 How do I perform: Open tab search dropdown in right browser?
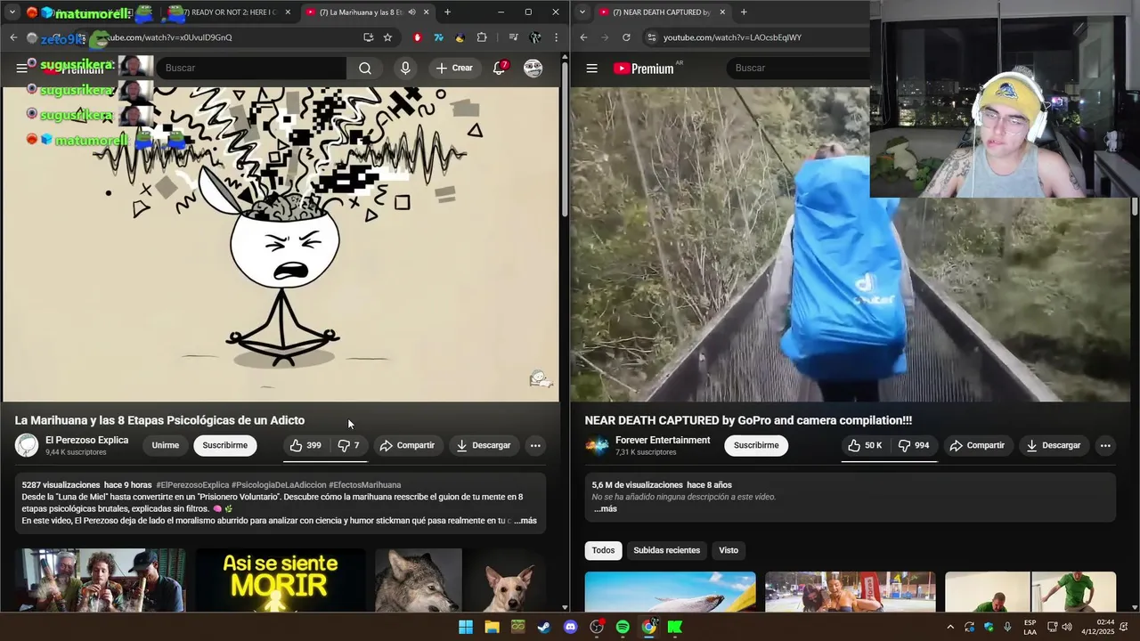coord(582,12)
